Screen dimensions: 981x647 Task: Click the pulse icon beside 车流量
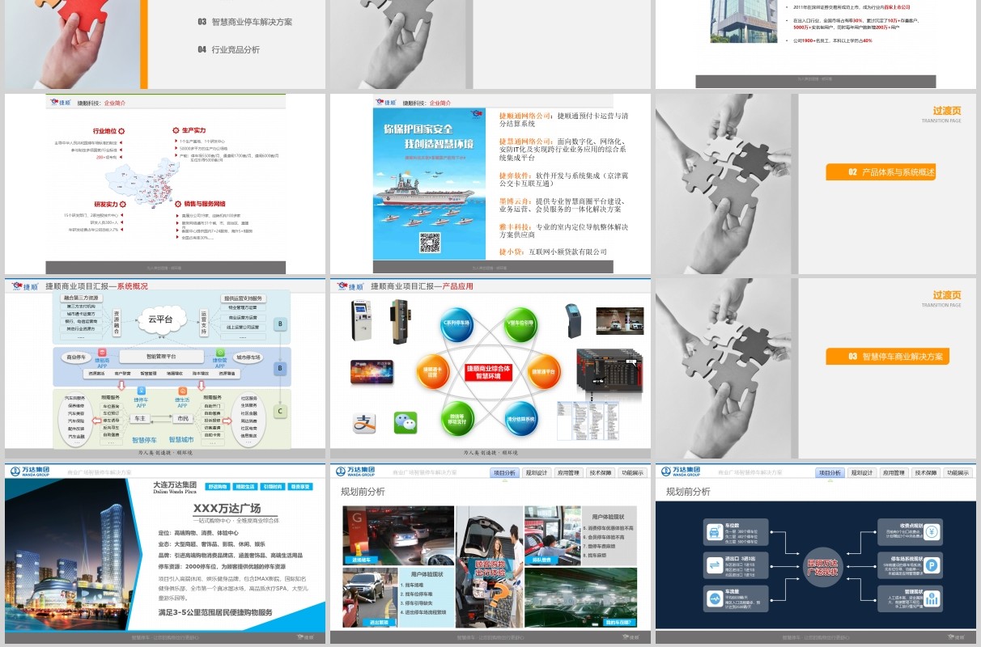(x=716, y=598)
